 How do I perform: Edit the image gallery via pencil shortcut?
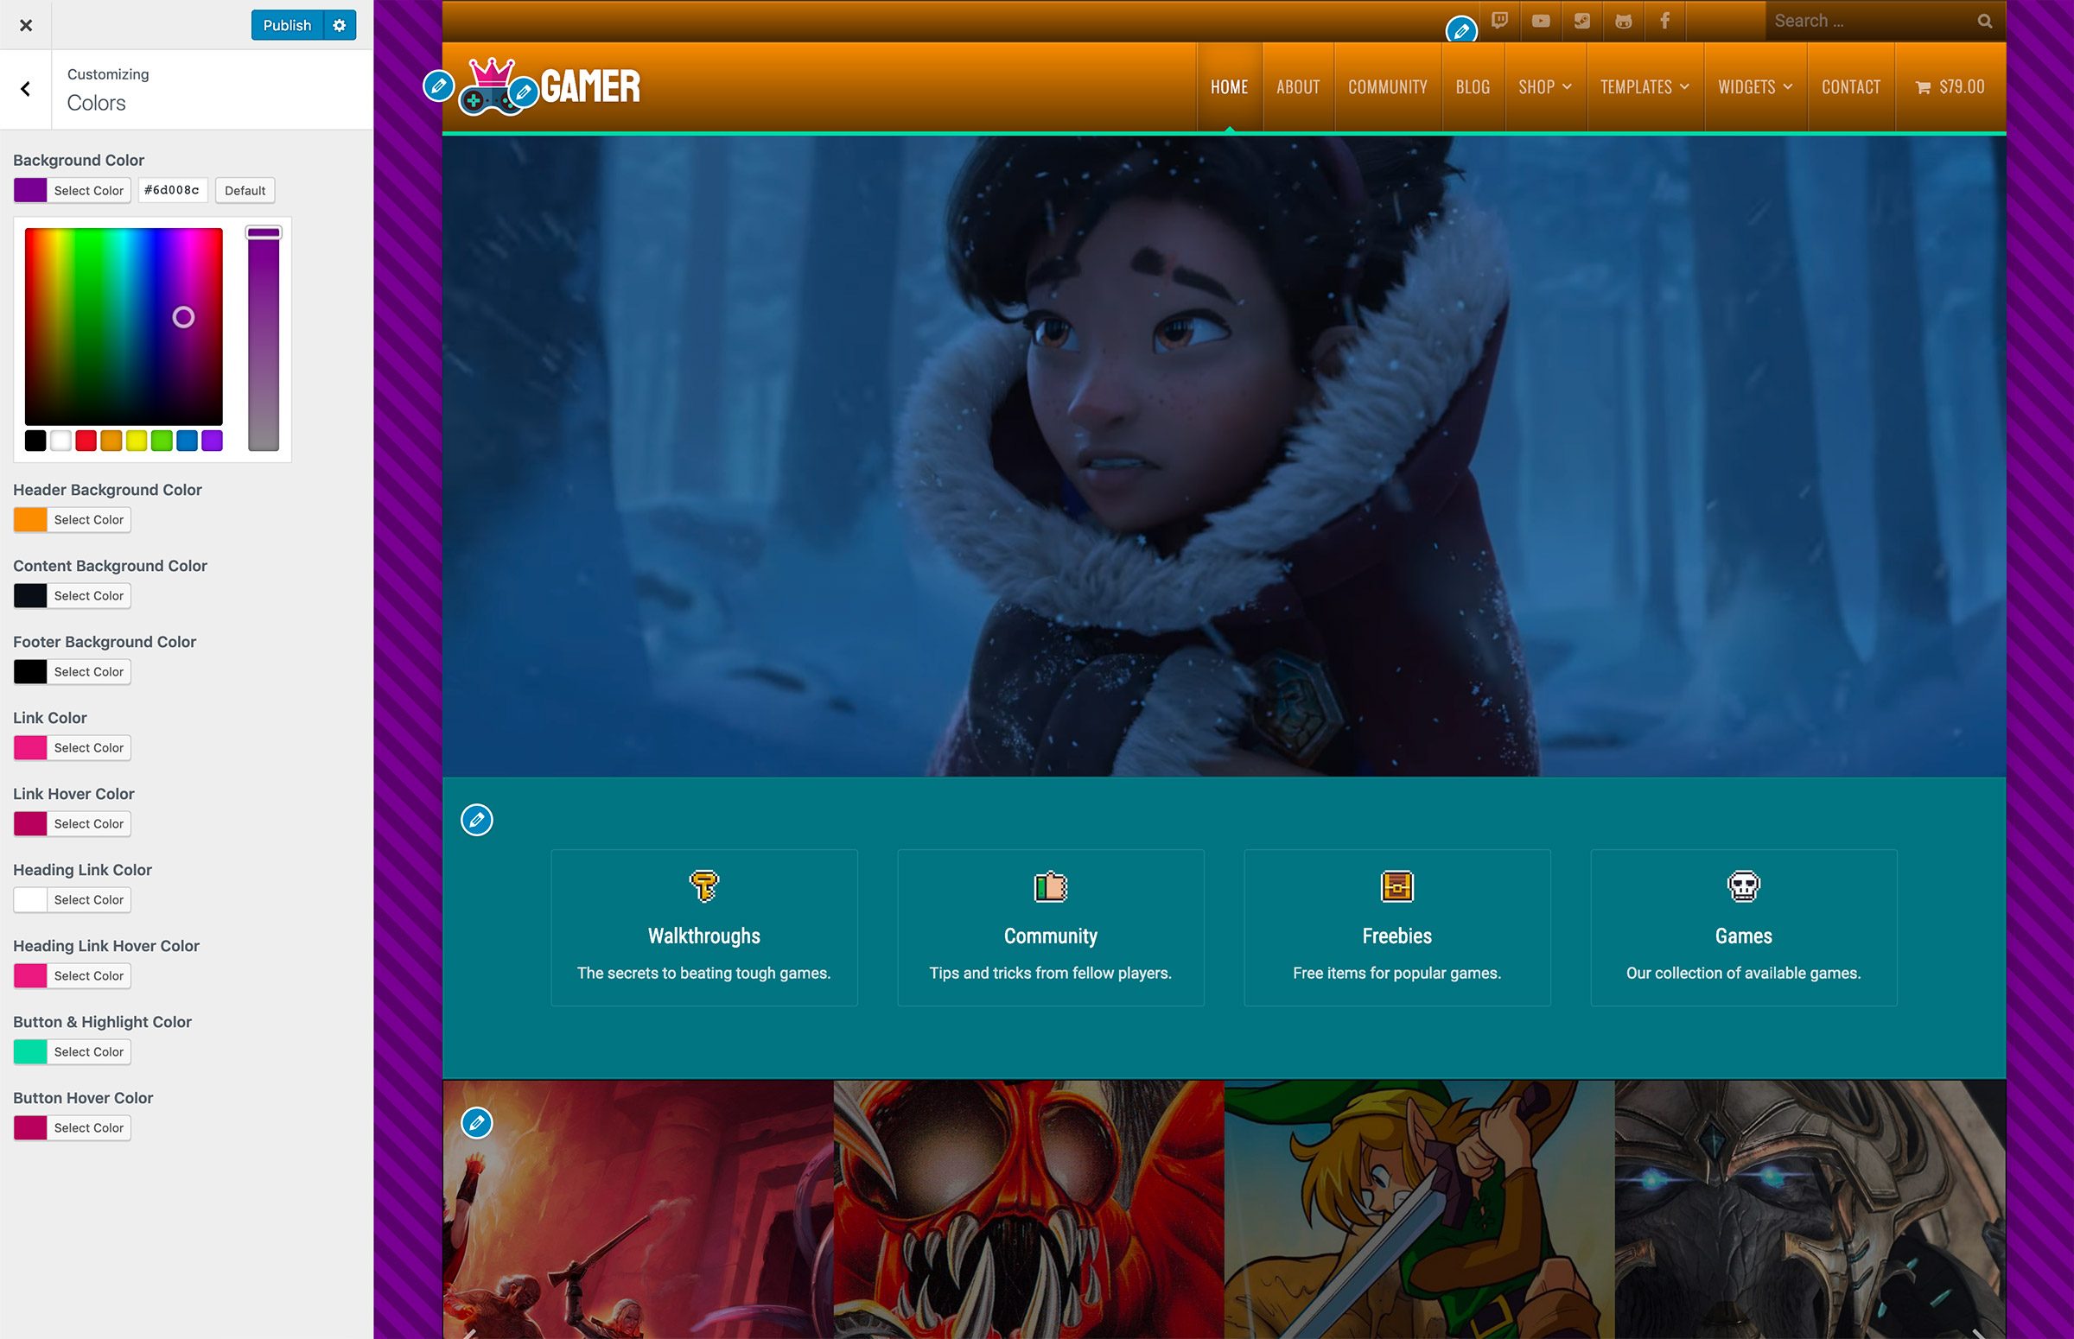point(476,1123)
